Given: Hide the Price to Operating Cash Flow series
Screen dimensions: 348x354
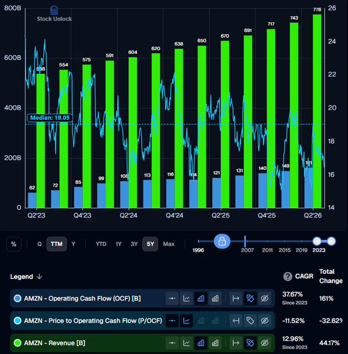Looking at the screenshot, I should (x=265, y=321).
